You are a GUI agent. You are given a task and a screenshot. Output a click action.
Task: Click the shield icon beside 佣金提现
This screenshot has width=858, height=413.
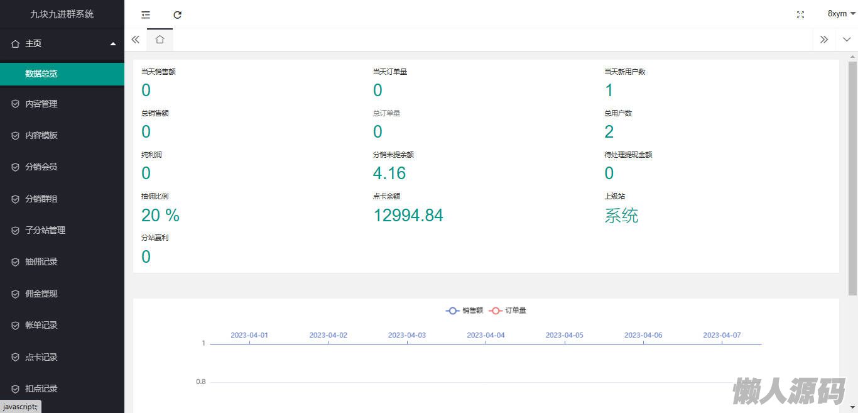coord(15,294)
